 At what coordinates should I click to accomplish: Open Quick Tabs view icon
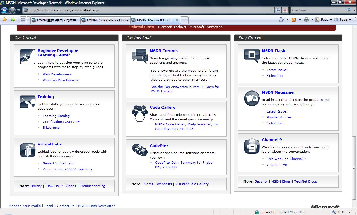pos(23,20)
